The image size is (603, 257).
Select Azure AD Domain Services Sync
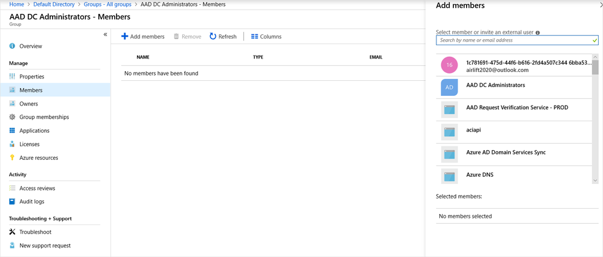coord(514,155)
